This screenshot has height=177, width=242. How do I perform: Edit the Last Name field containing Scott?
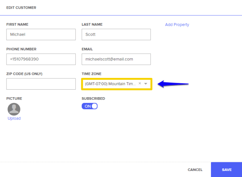coord(116,34)
